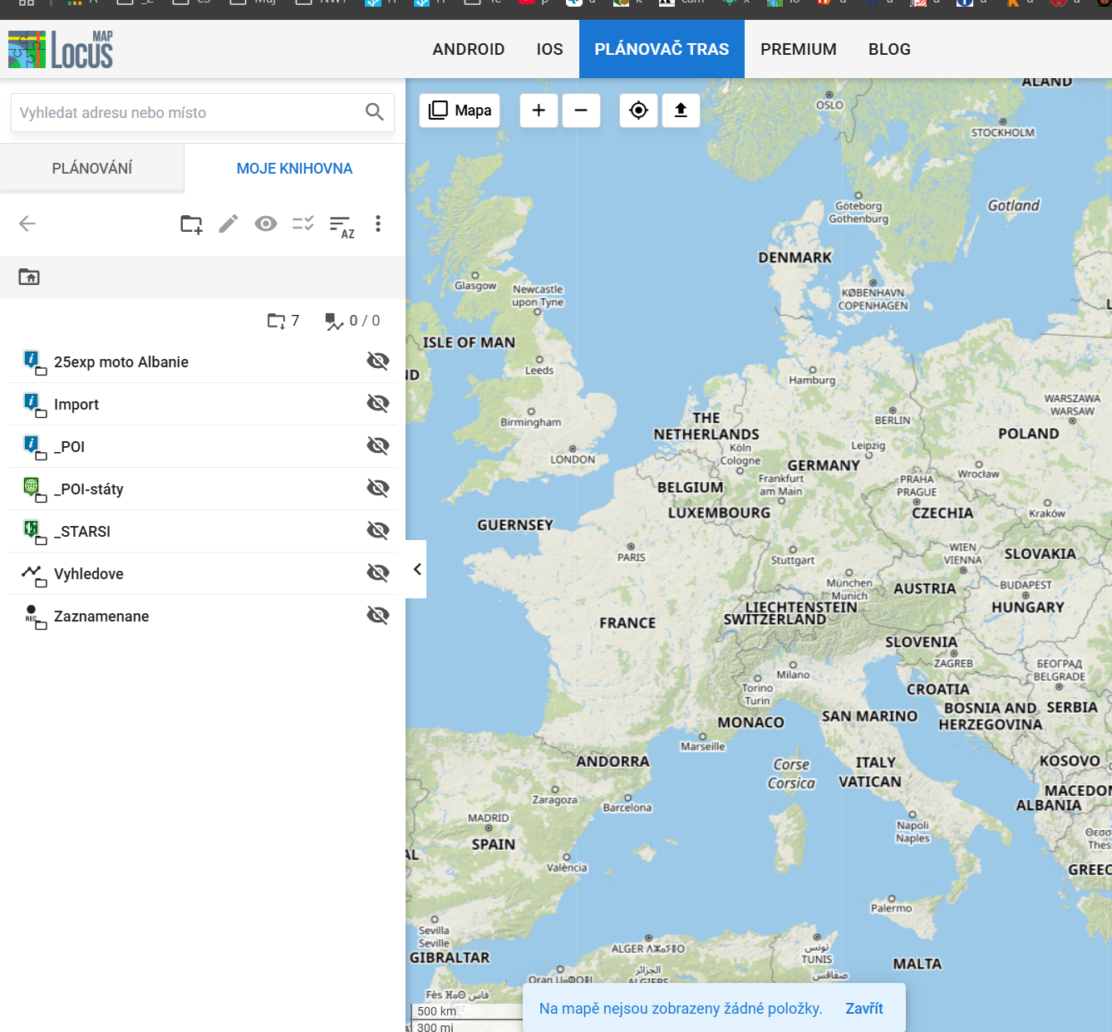
Task: Open the three-dot more options menu
Action: [x=378, y=224]
